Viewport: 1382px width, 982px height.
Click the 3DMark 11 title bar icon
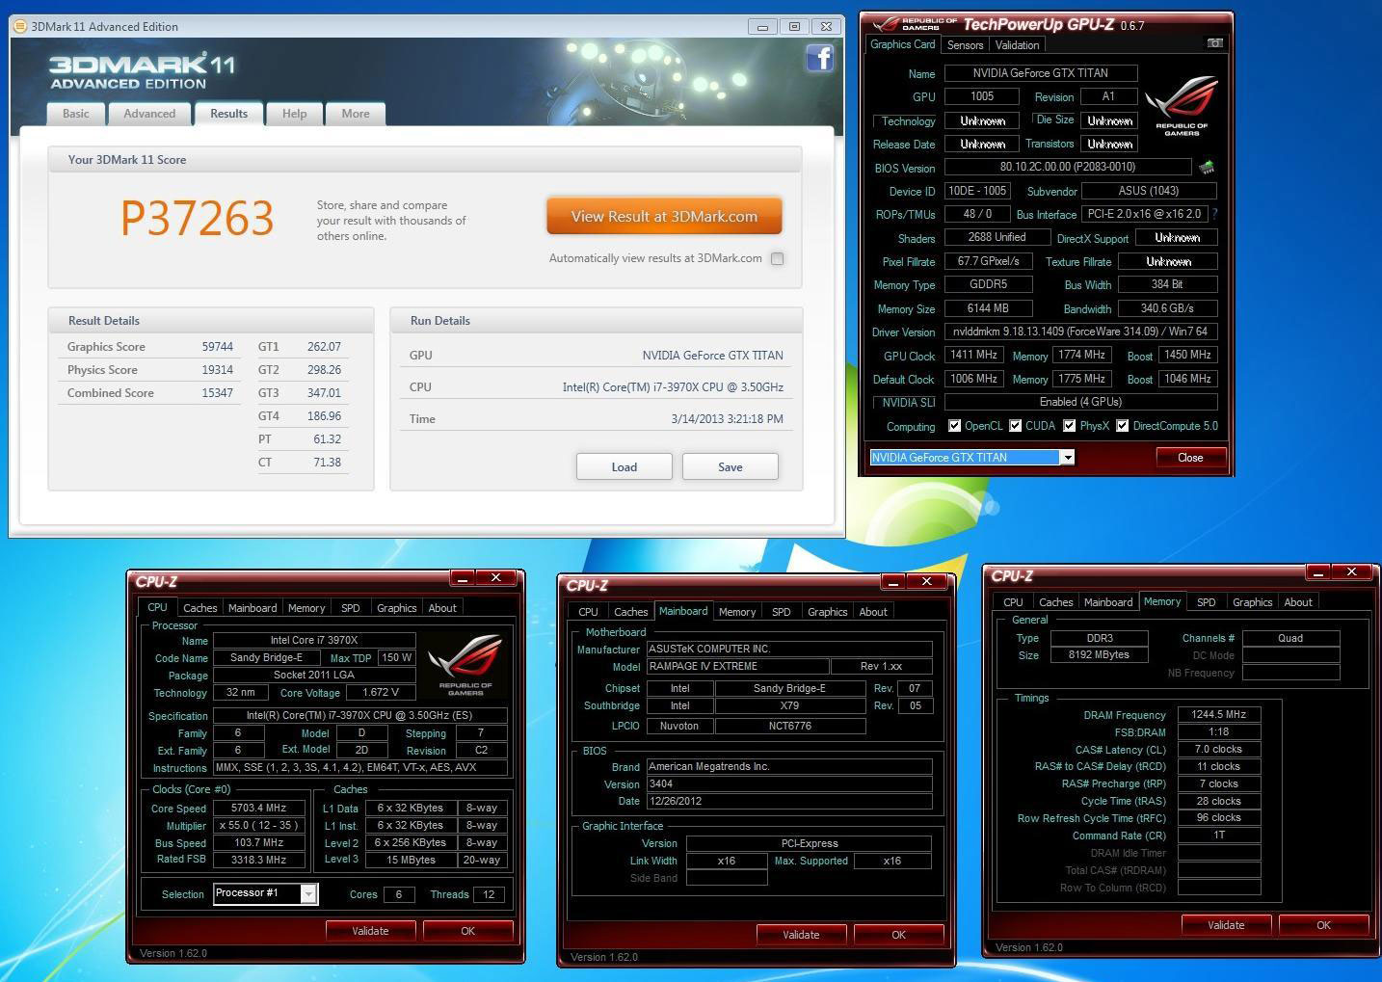click(x=20, y=26)
